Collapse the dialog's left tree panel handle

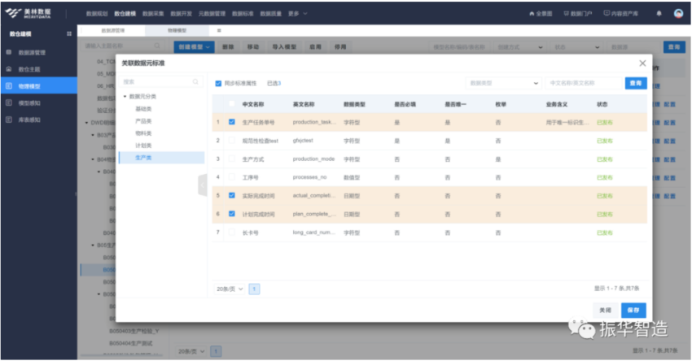click(x=202, y=185)
